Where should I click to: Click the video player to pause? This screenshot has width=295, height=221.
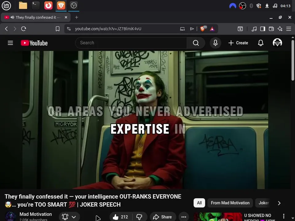click(x=145, y=120)
